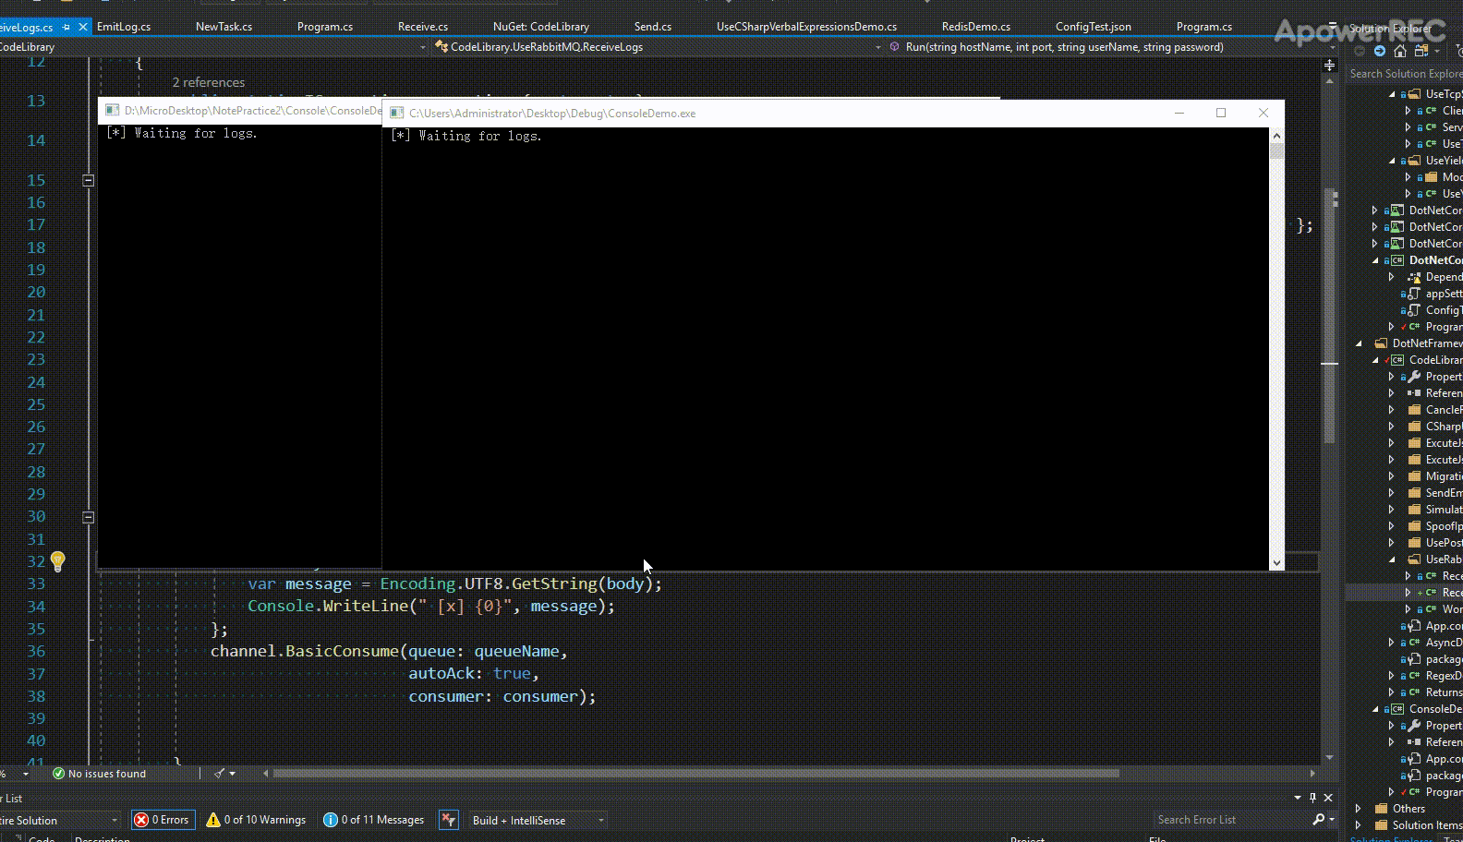Click the editor vertical scrollbar thumb

[1330, 316]
